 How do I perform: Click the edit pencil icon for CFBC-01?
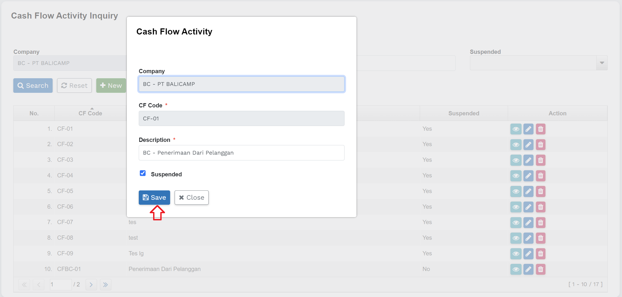click(528, 269)
